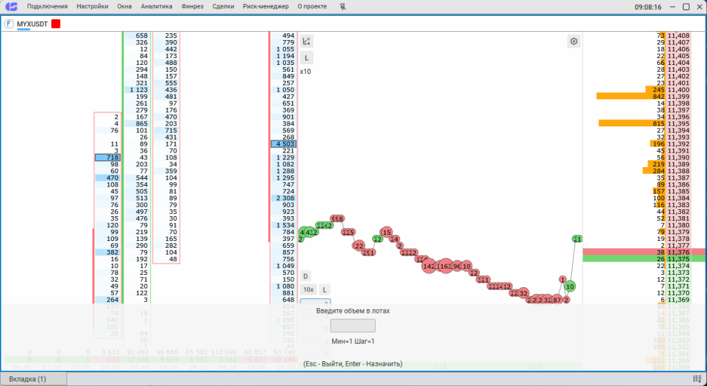The image size is (707, 386).
Task: Open the Риск-менеджер menu
Action: 266,7
